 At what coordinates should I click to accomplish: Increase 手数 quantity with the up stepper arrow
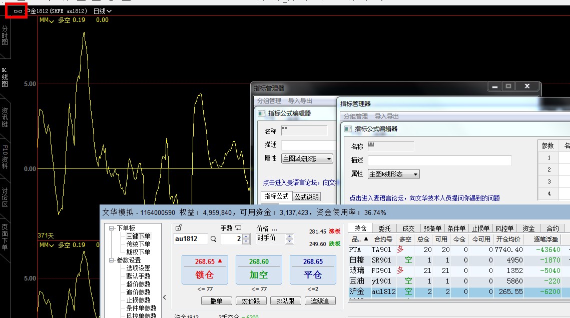[x=246, y=236]
